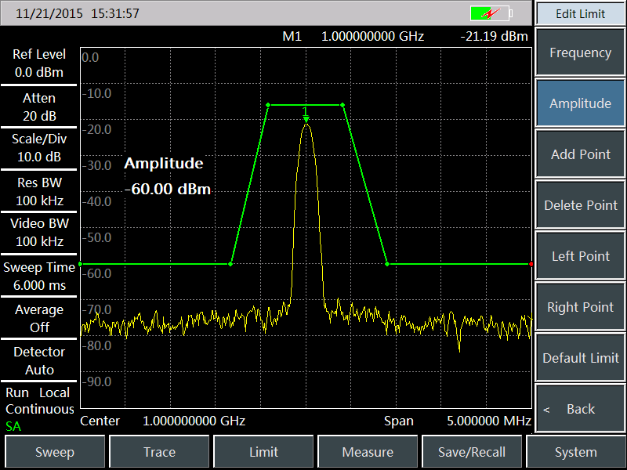Select the Right Point softkey
The height and width of the screenshot is (470, 627).
(x=580, y=307)
